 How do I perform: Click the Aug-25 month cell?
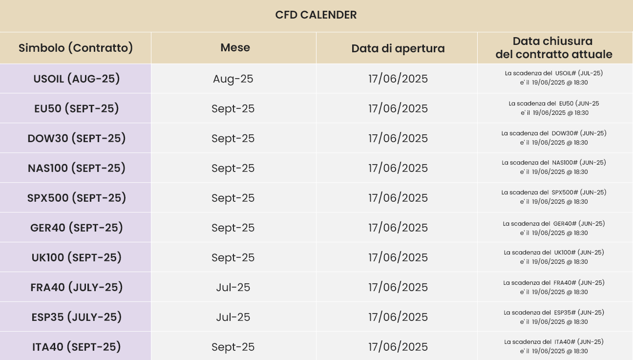233,79
